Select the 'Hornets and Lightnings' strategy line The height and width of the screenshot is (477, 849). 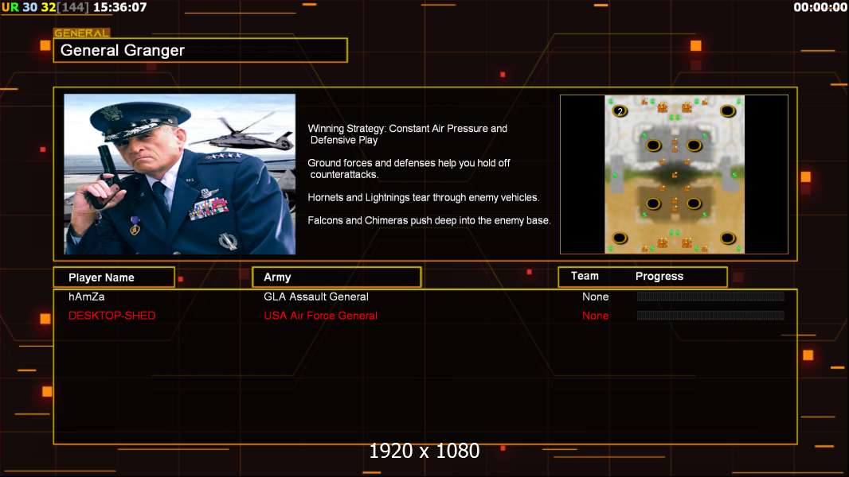tap(424, 198)
